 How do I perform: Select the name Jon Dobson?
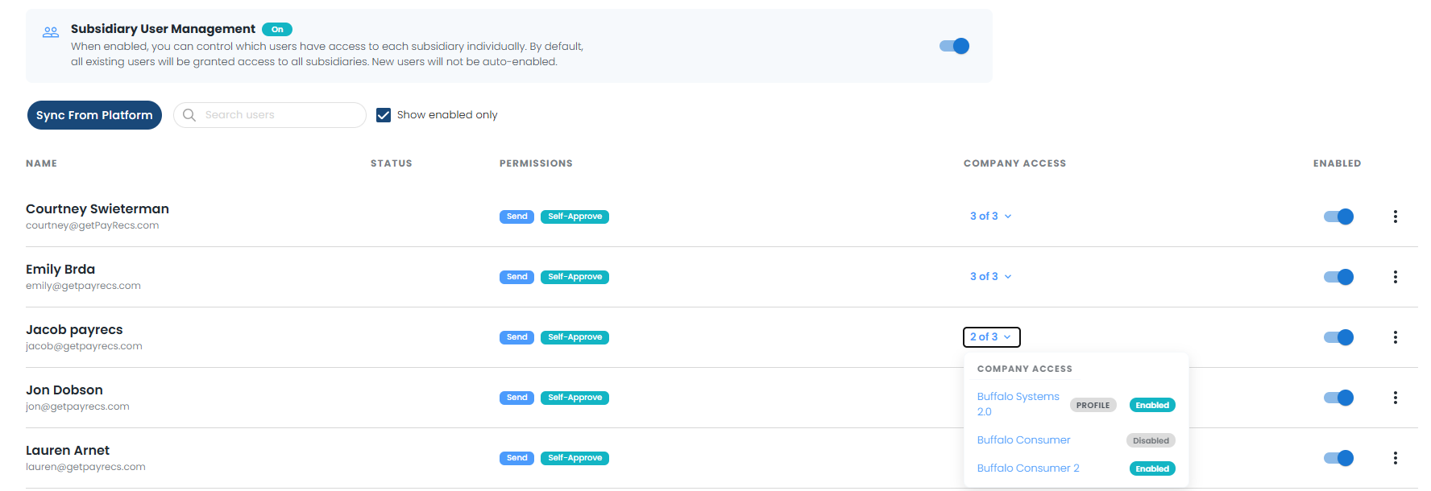[x=64, y=390]
